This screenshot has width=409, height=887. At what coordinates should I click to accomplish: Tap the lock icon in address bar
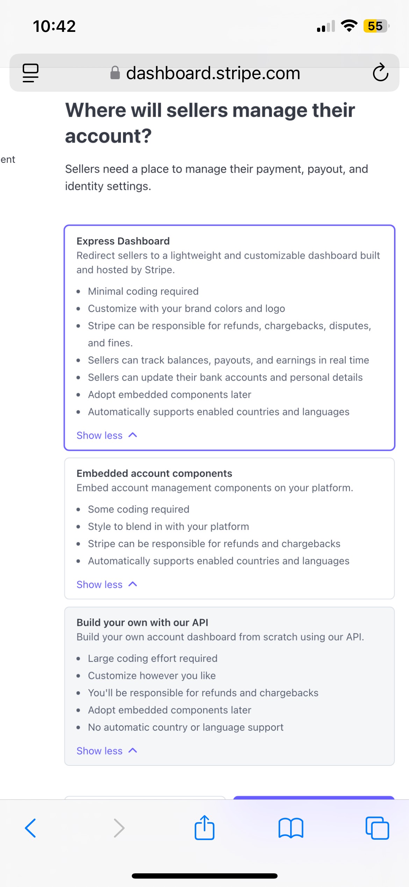tap(115, 73)
